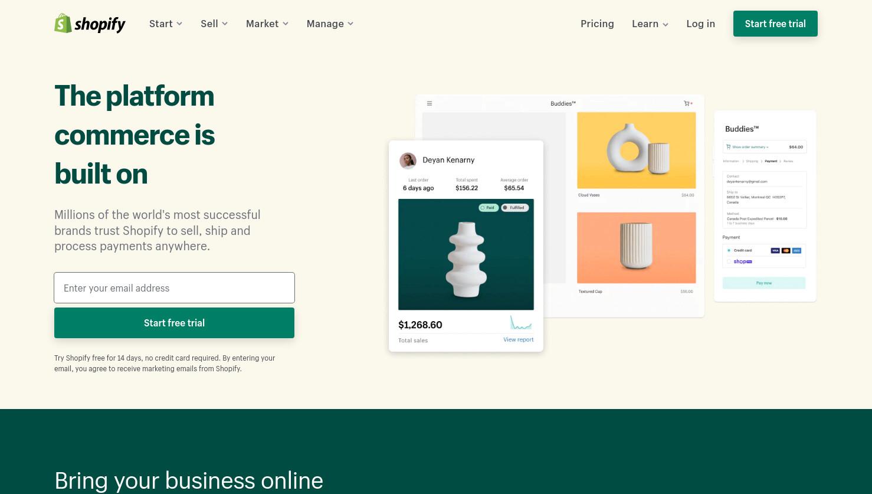Click the View report link
This screenshot has height=494, width=872.
(x=518, y=340)
